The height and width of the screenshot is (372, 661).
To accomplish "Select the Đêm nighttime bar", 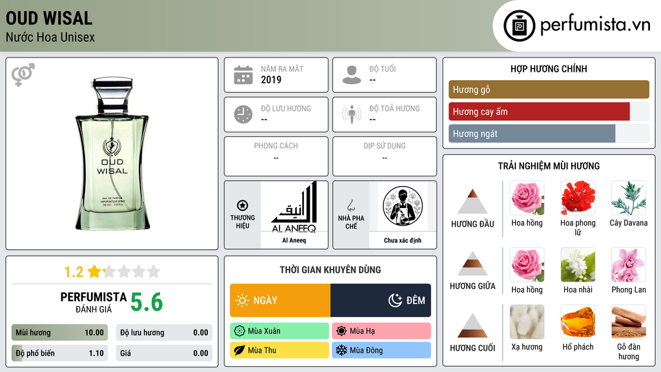I will 381,300.
